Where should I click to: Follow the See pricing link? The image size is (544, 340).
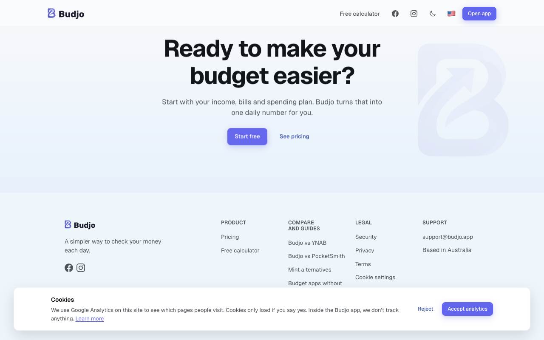coord(295,136)
